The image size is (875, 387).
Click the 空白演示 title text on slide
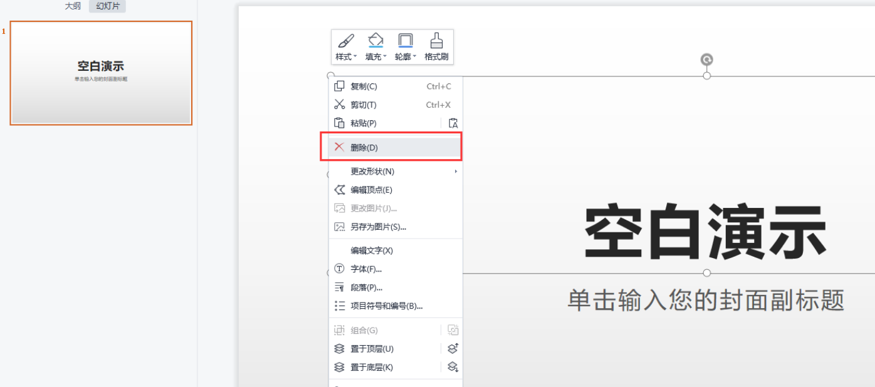[x=706, y=232]
